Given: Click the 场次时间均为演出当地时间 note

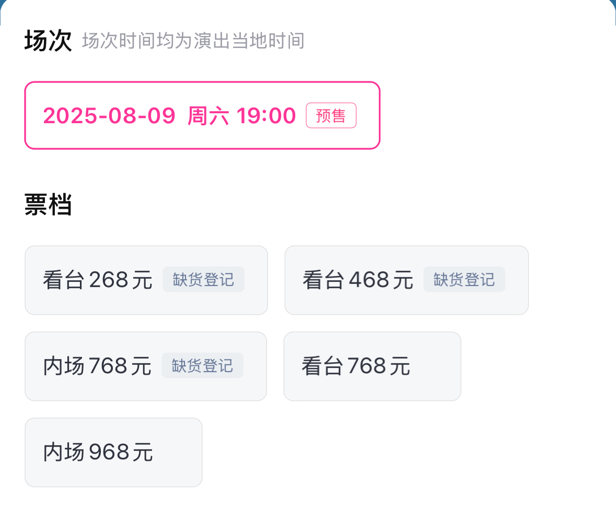Looking at the screenshot, I should (193, 41).
